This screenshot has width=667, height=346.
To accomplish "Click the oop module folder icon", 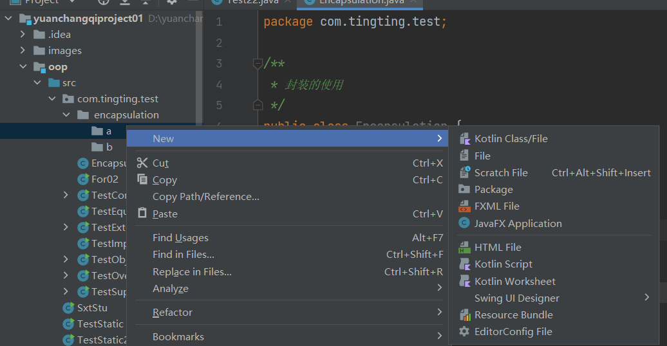I will (x=39, y=67).
